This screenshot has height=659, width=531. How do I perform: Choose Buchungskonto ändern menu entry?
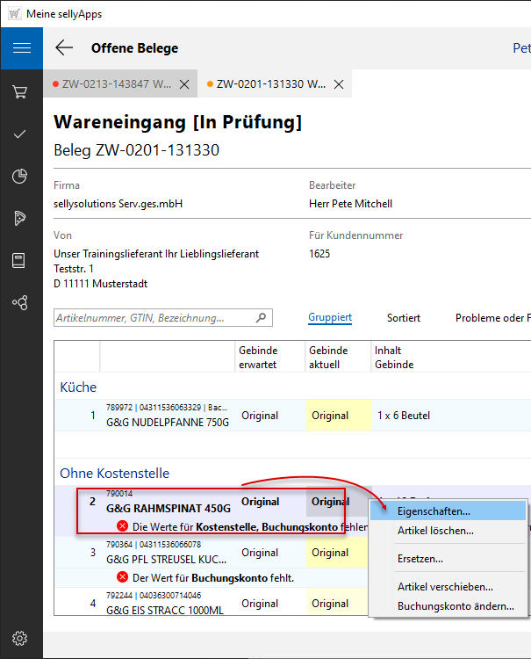tap(455, 606)
